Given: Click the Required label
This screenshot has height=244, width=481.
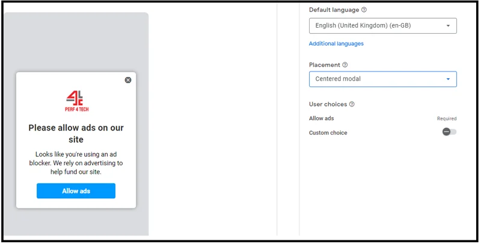Looking at the screenshot, I should click(447, 118).
